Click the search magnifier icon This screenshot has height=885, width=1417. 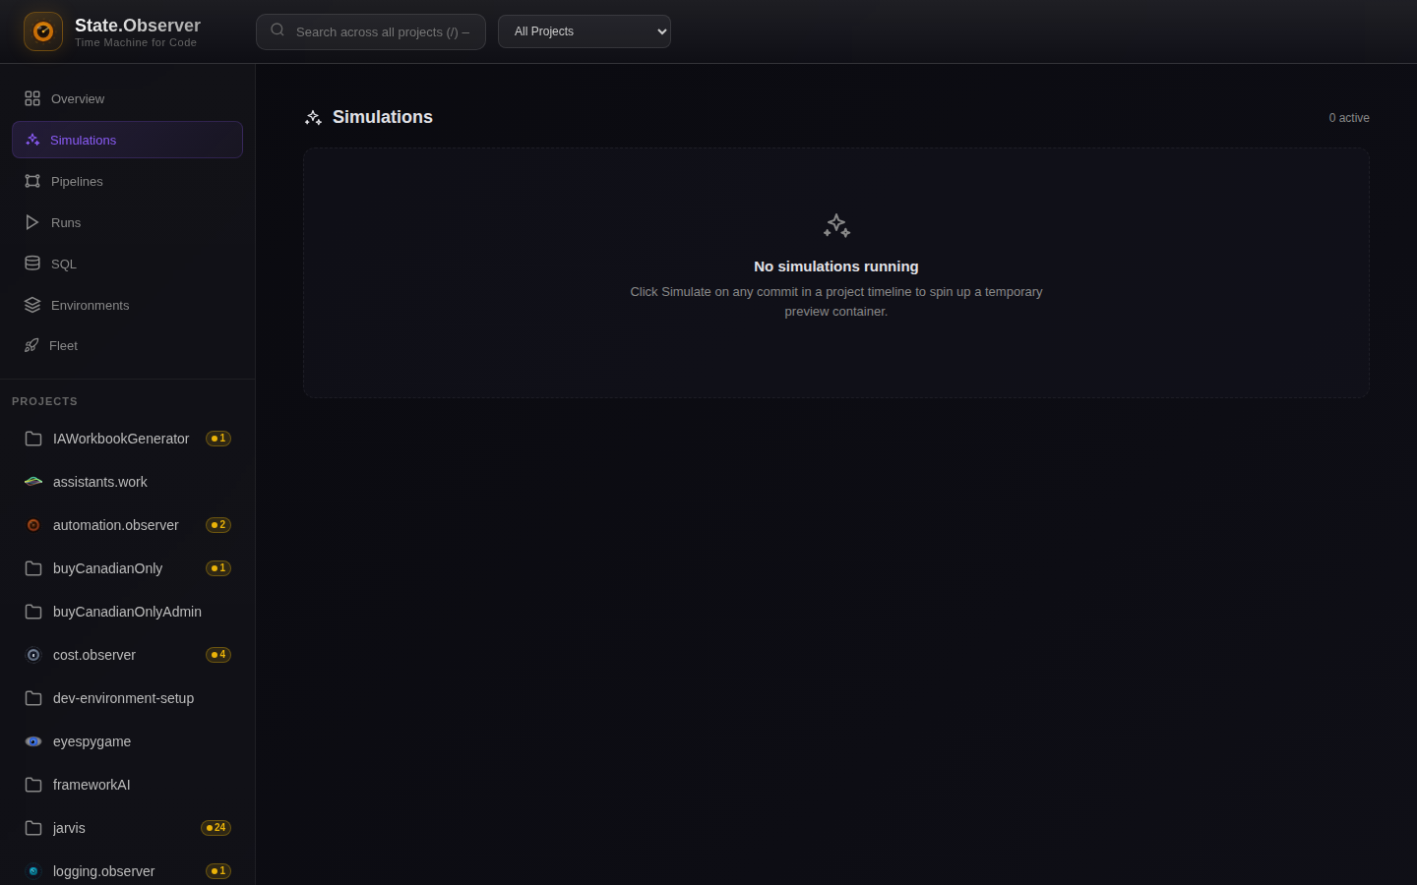point(277,30)
